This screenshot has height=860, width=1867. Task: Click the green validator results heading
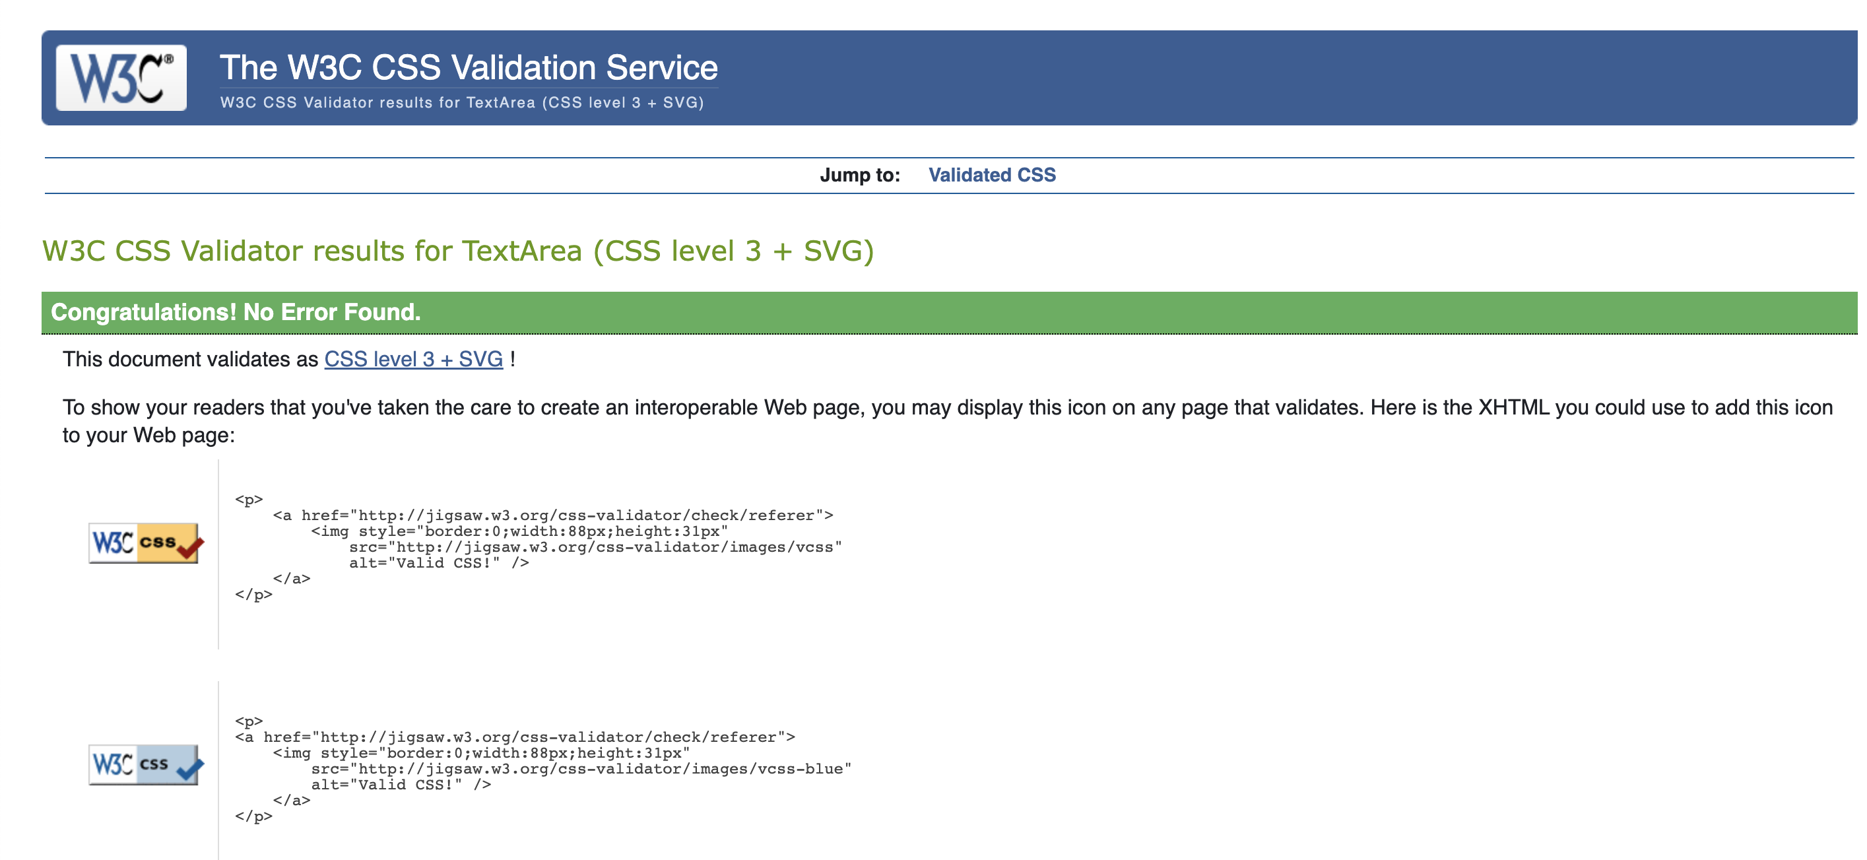point(458,251)
